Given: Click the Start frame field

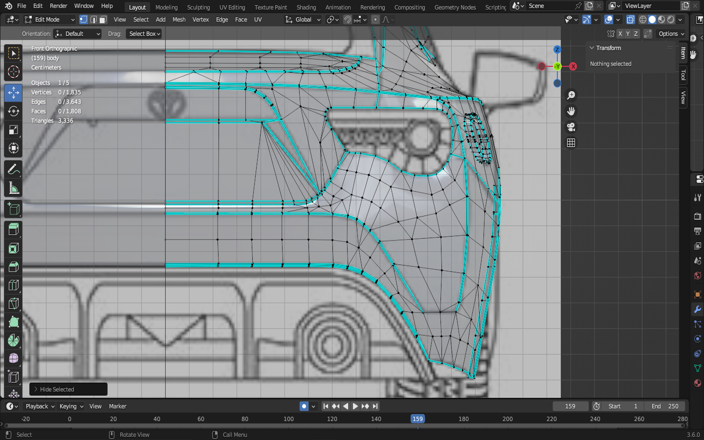Looking at the screenshot, I should click(624, 406).
